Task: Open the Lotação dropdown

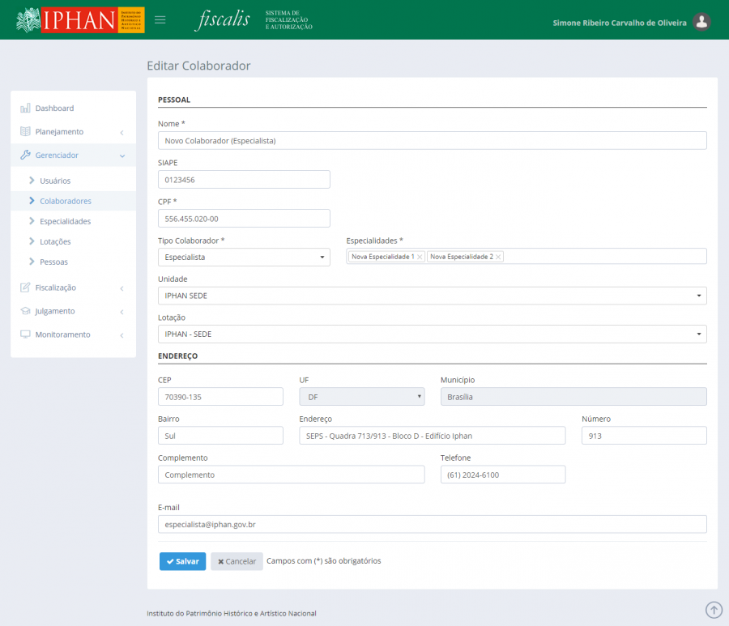Action: point(432,334)
